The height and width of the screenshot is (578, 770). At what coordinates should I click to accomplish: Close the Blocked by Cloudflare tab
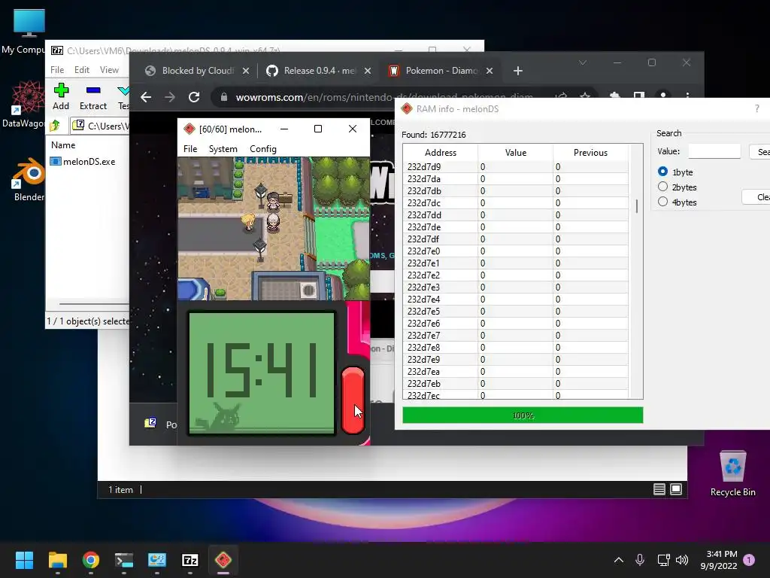[x=246, y=71]
